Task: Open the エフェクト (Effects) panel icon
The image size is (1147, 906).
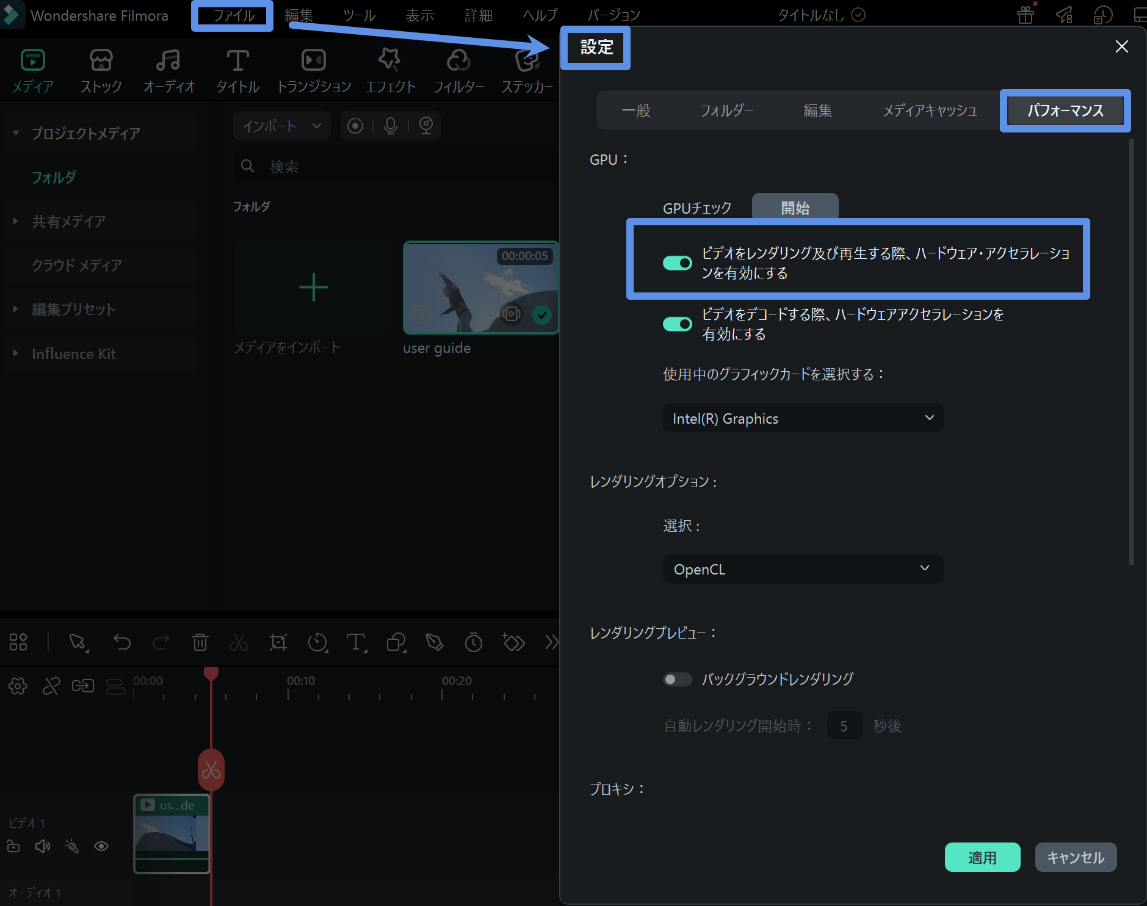Action: click(x=390, y=60)
